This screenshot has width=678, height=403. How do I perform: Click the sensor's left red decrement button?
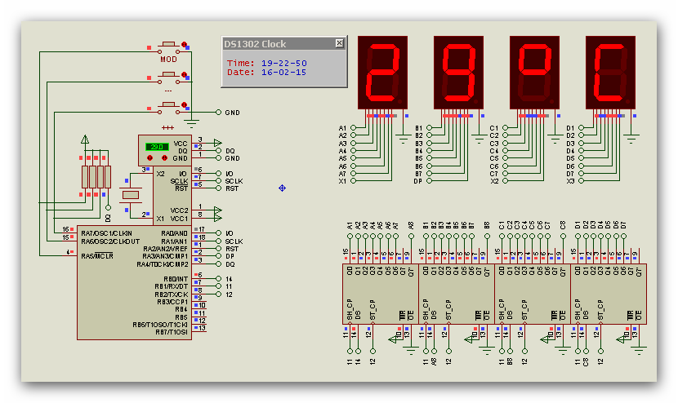click(149, 158)
